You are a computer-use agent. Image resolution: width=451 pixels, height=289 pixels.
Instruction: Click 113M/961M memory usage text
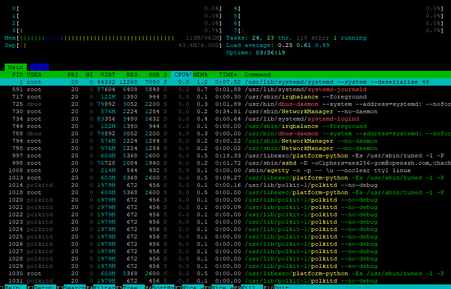click(203, 38)
